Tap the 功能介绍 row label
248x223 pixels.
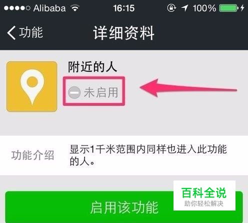32,155
